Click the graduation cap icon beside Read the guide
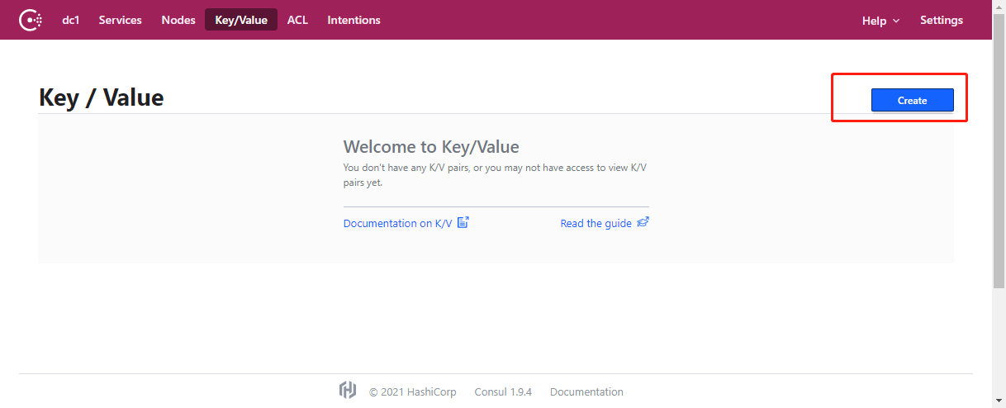Image resolution: width=1006 pixels, height=408 pixels. (x=643, y=222)
